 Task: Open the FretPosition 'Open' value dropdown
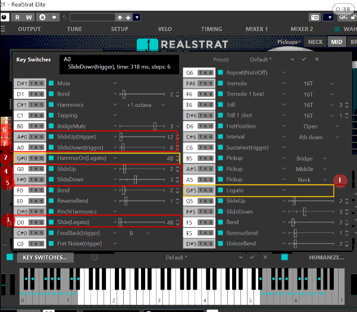(321, 126)
